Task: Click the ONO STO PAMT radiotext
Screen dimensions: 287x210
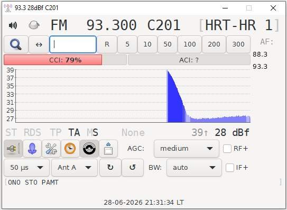Action: (x=33, y=182)
